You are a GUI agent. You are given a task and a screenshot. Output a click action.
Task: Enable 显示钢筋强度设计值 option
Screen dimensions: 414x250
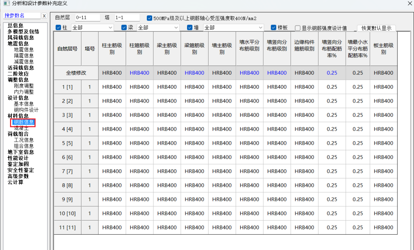point(297,27)
